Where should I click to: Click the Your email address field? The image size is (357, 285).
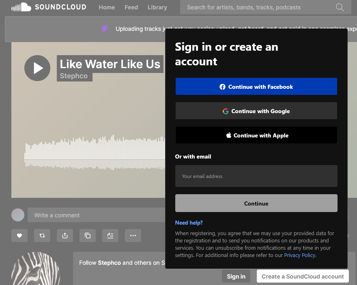tap(256, 176)
